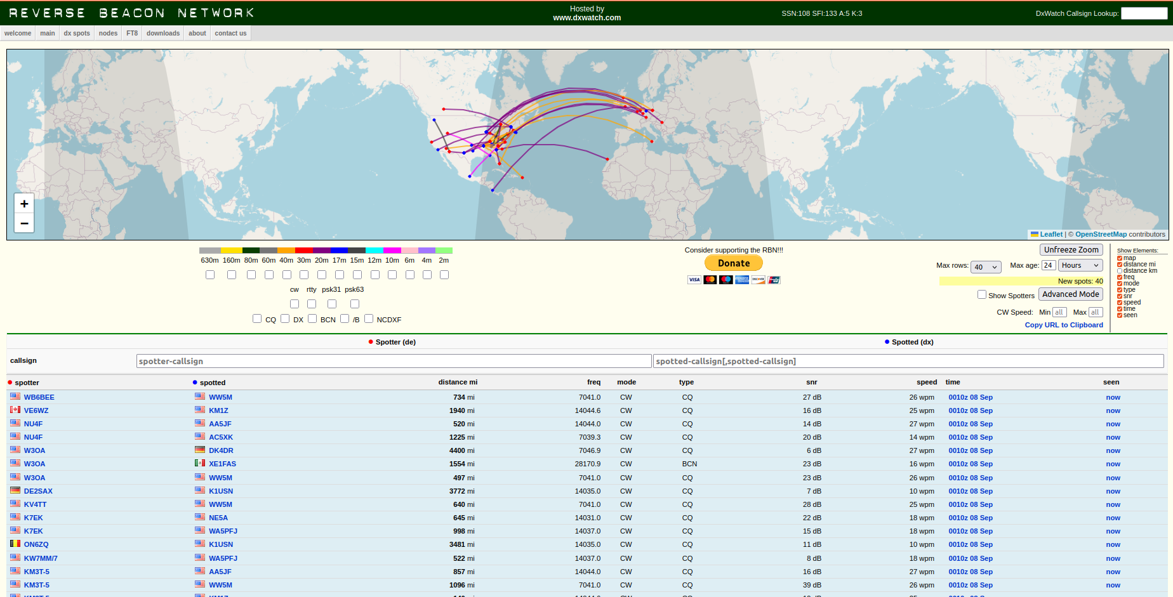Tick the BCN type filter checkbox
The width and height of the screenshot is (1173, 597).
(312, 318)
